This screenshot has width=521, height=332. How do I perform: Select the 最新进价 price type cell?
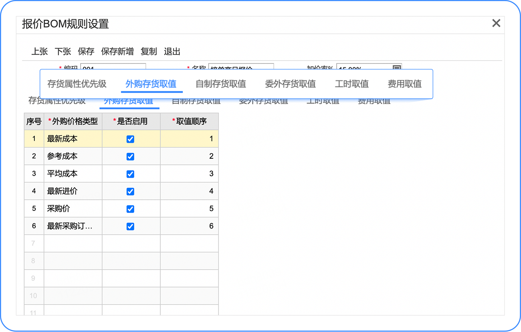pos(73,191)
